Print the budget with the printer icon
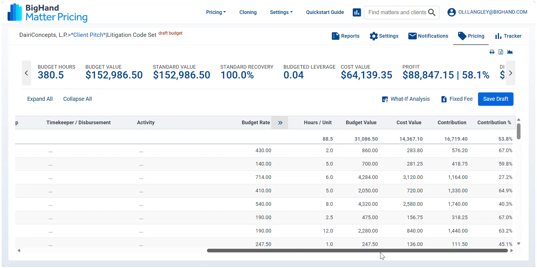 (492, 52)
